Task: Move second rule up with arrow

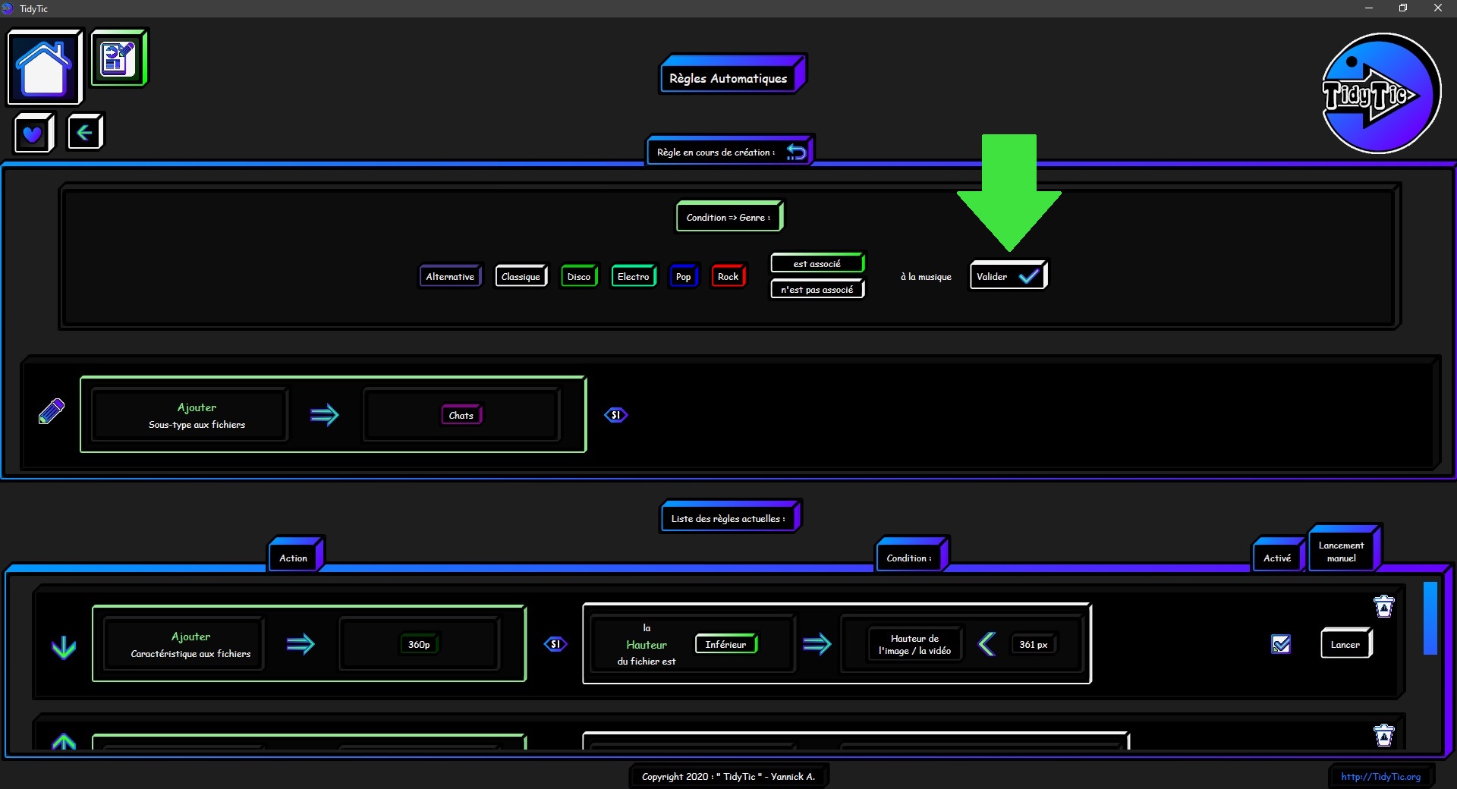Action: 64,741
